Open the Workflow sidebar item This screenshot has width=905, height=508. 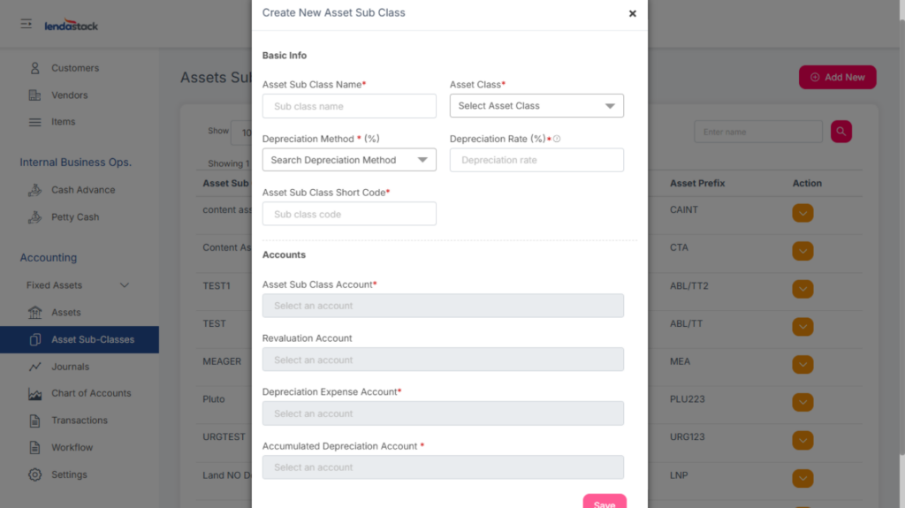(x=72, y=448)
